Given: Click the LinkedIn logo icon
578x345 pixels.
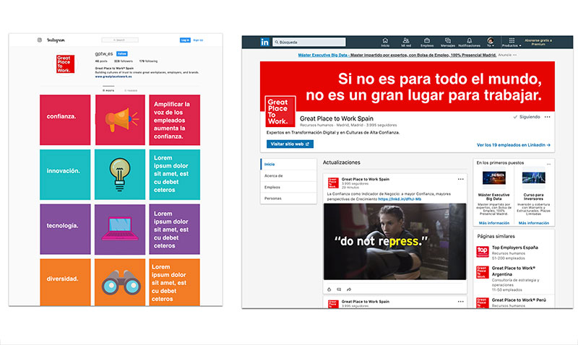Looking at the screenshot, I should coord(264,42).
